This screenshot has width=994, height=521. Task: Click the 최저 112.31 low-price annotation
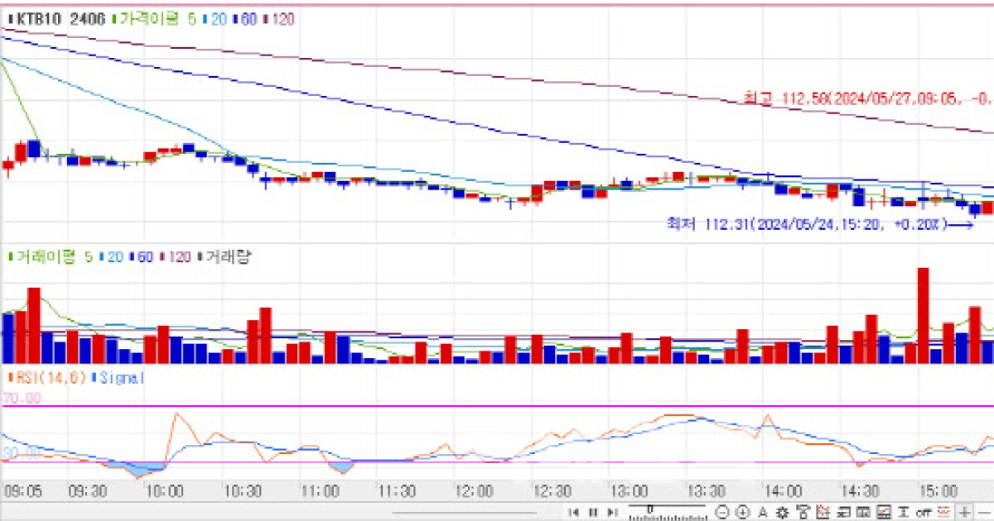pos(808,223)
